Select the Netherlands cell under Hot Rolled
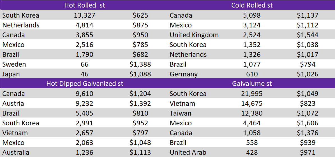The image size is (335, 157). (21, 25)
